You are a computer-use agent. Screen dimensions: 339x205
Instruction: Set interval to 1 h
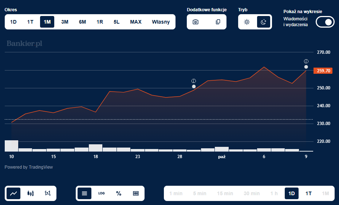[274, 193]
